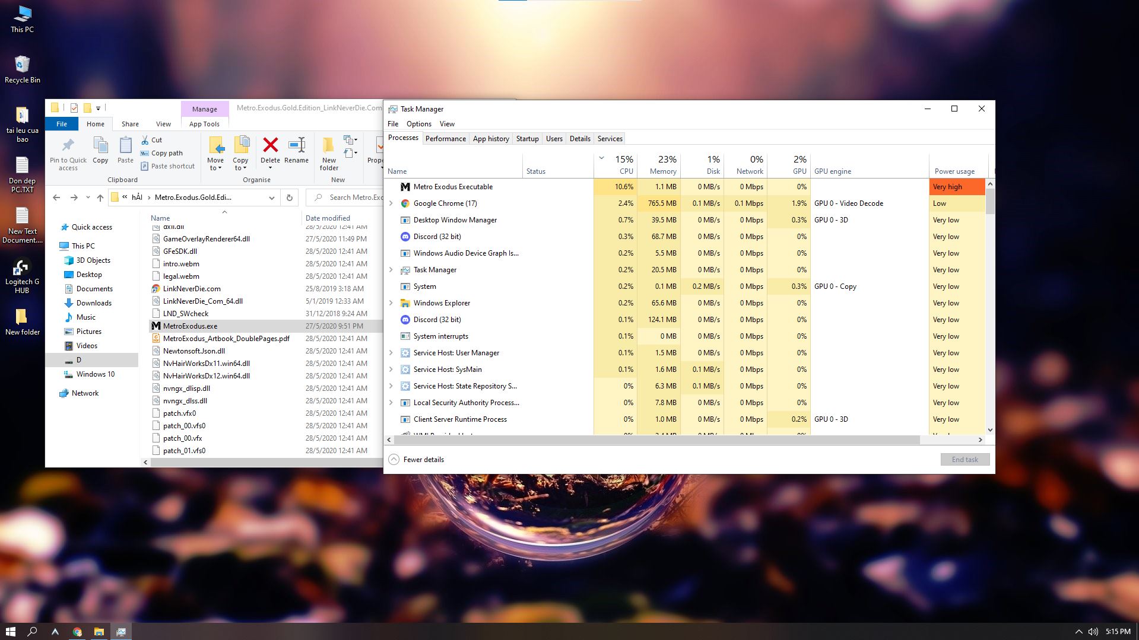Click the Chrome icon in the taskbar
This screenshot has width=1139, height=640.
[77, 632]
